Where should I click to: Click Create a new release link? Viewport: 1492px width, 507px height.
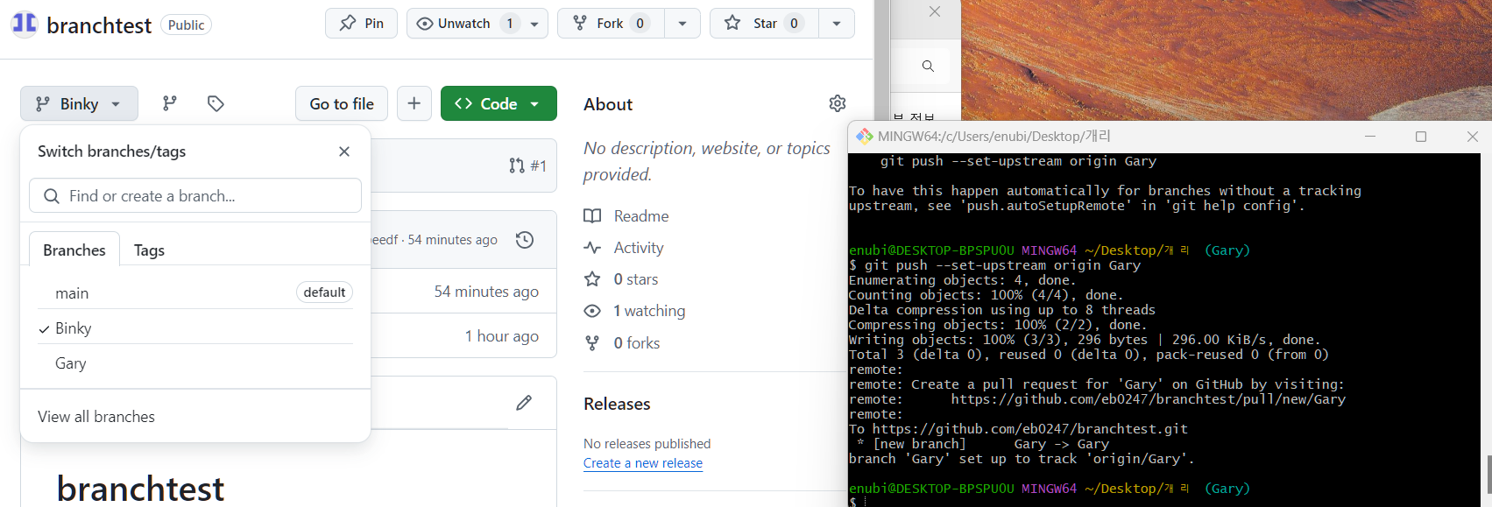click(x=643, y=463)
